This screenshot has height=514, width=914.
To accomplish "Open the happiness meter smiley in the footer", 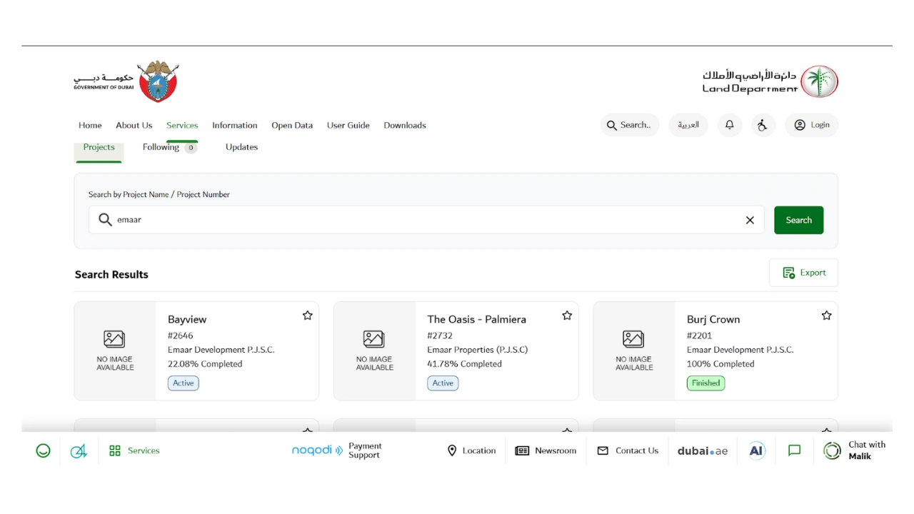I will 43,450.
